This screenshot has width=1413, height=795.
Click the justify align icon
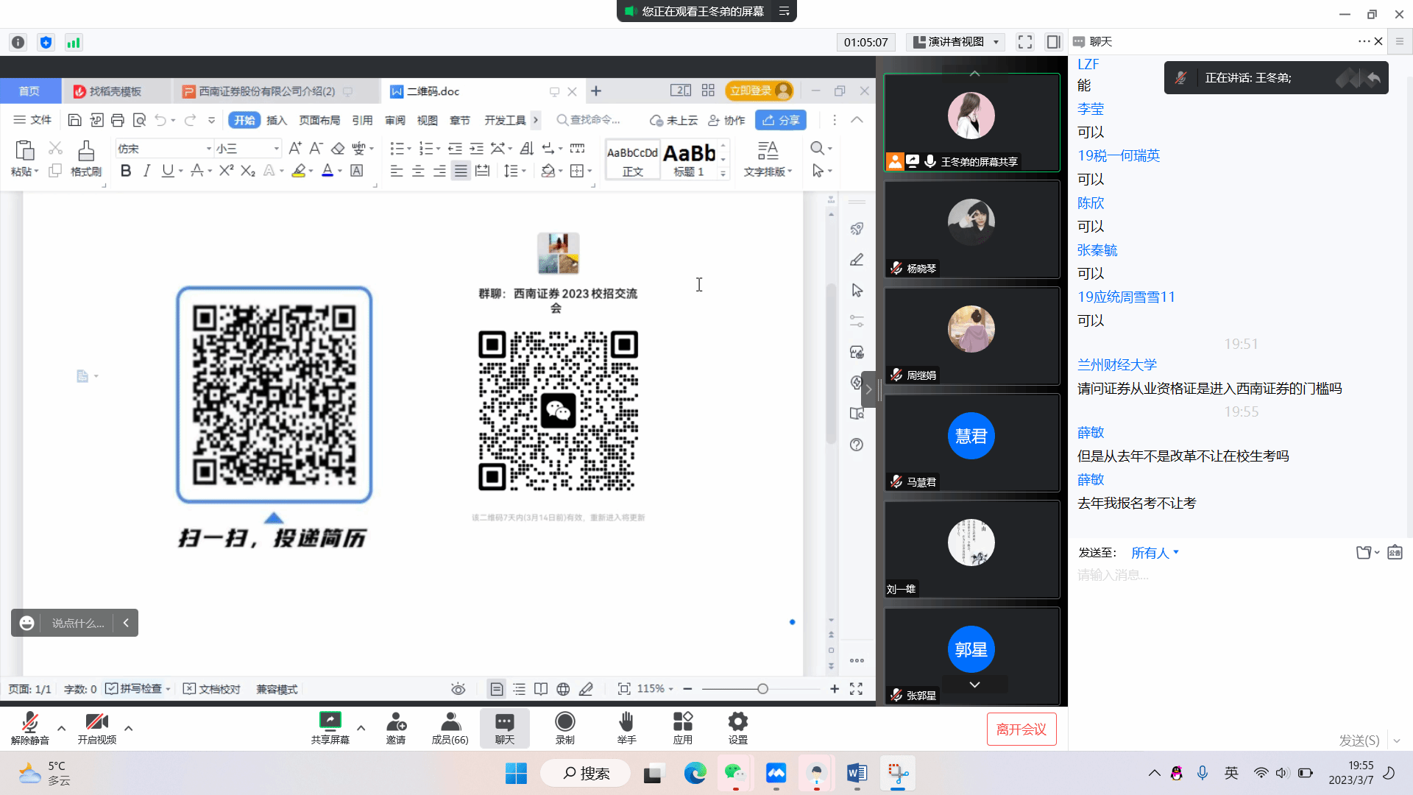point(461,171)
